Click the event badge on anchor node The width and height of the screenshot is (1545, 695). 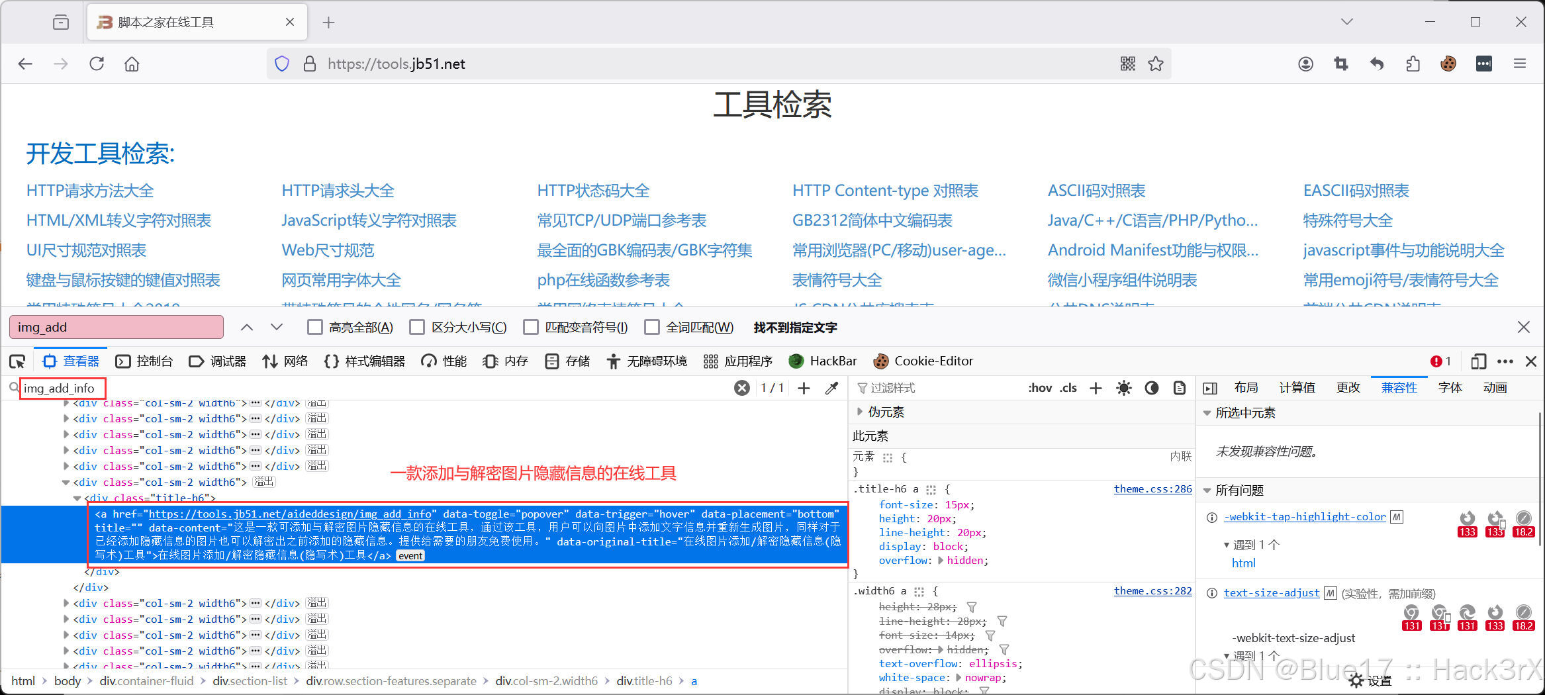[410, 556]
